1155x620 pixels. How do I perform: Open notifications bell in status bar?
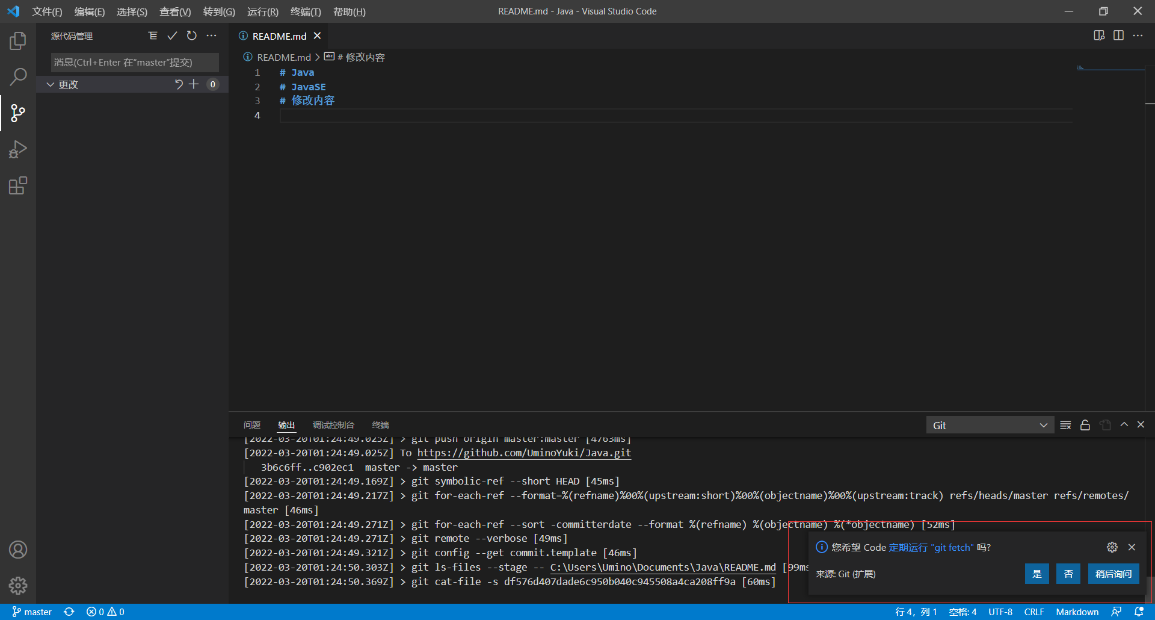pos(1139,612)
